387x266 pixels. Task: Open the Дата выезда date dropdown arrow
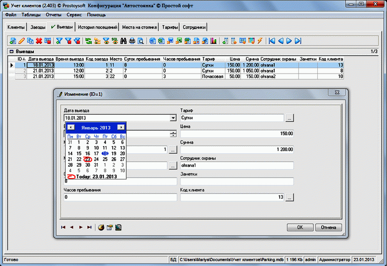173,118
